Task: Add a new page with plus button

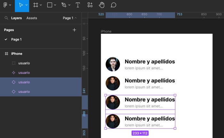Action: pyautogui.click(x=74, y=30)
